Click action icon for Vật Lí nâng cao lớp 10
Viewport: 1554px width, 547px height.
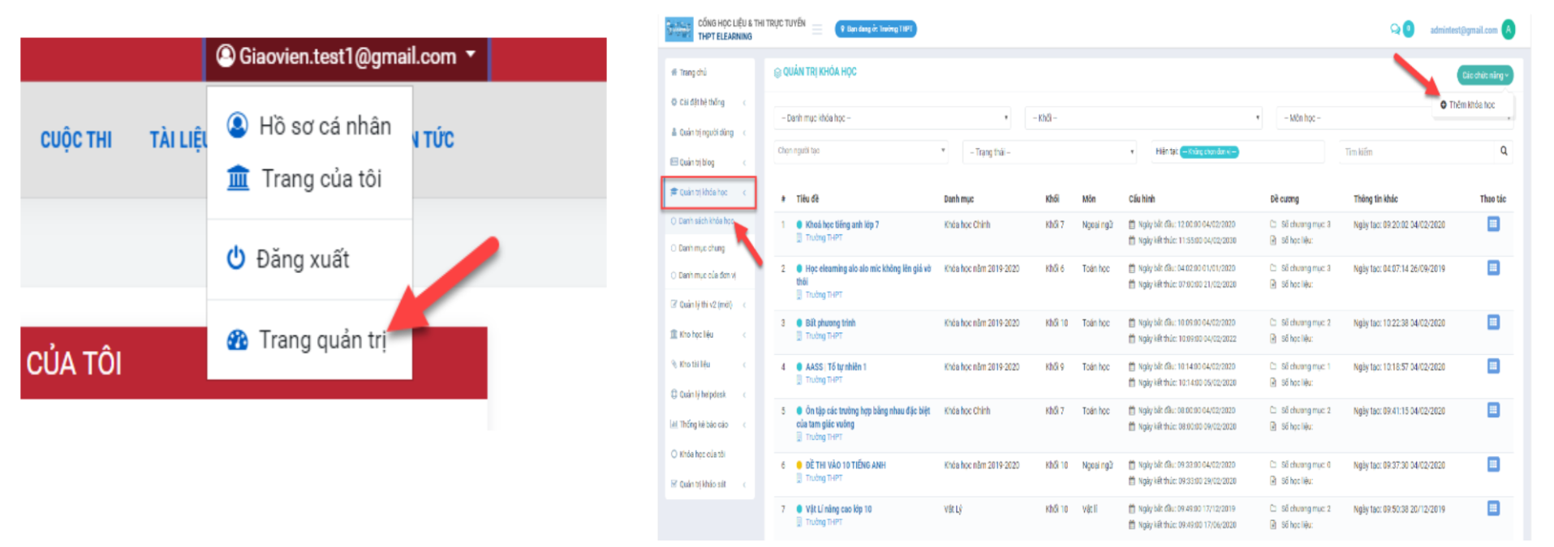(x=1492, y=509)
